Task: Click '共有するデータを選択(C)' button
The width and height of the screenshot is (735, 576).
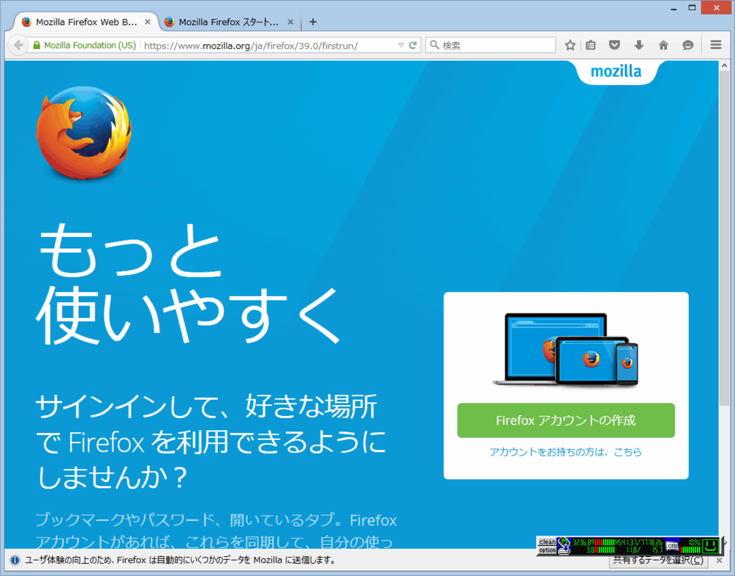Action: pos(659,560)
